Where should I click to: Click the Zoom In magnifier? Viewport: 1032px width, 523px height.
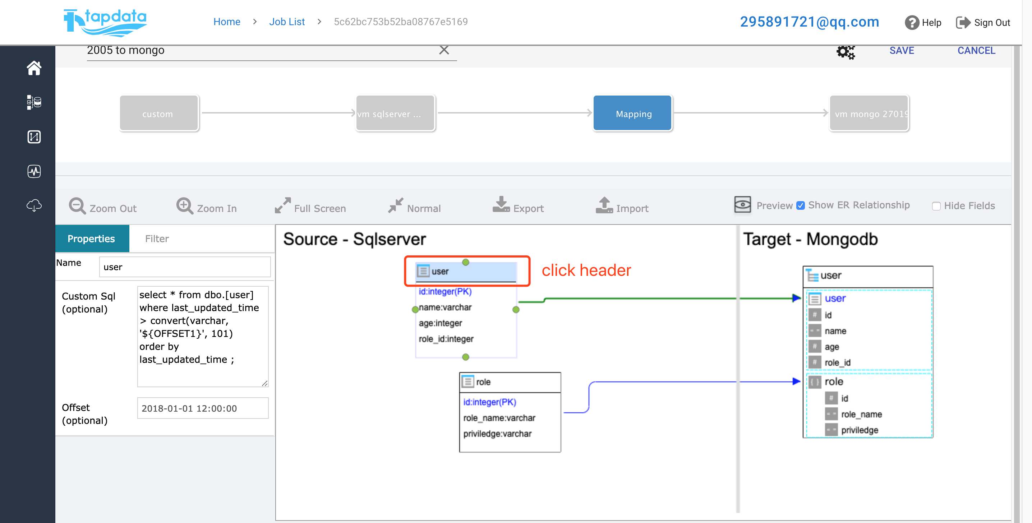(x=185, y=206)
